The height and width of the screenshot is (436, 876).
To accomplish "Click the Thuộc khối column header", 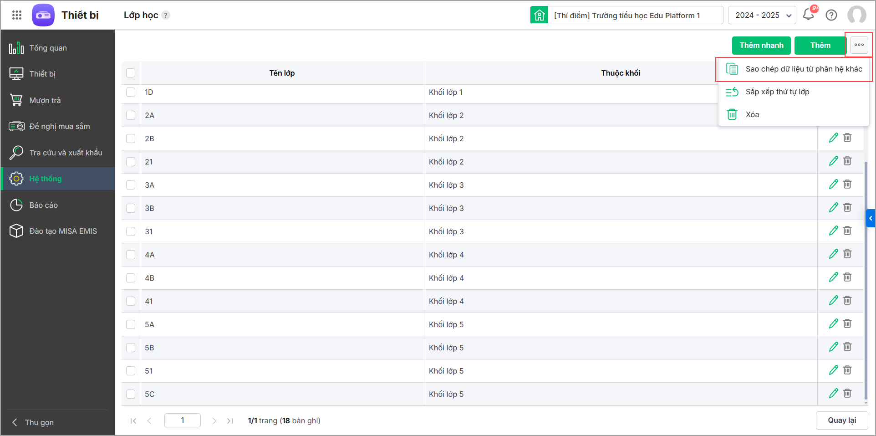I will [621, 73].
